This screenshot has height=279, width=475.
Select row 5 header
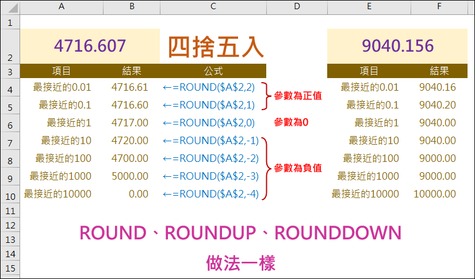(10, 106)
